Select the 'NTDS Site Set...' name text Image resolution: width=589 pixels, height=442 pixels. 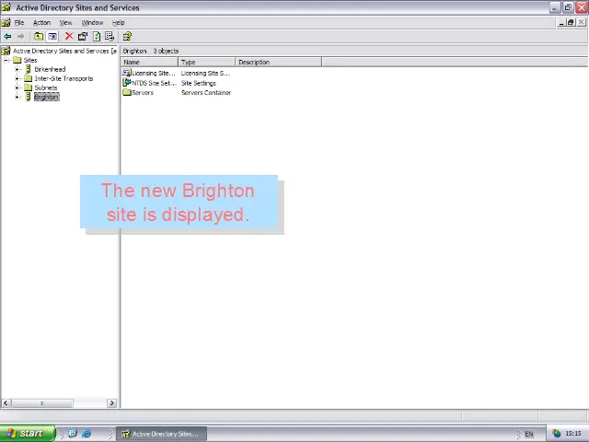pos(154,83)
